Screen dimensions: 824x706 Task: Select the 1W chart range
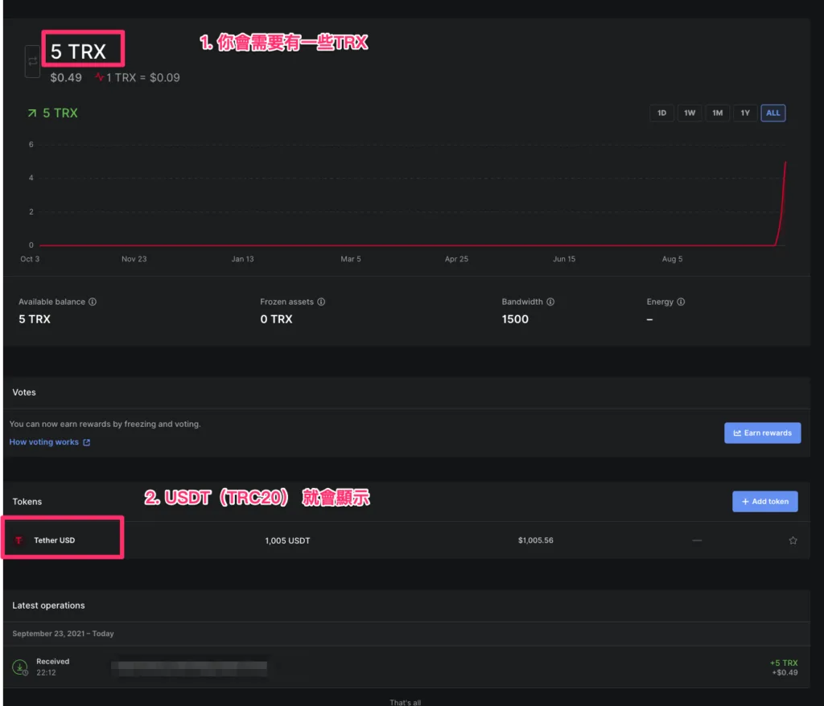pyautogui.click(x=690, y=113)
